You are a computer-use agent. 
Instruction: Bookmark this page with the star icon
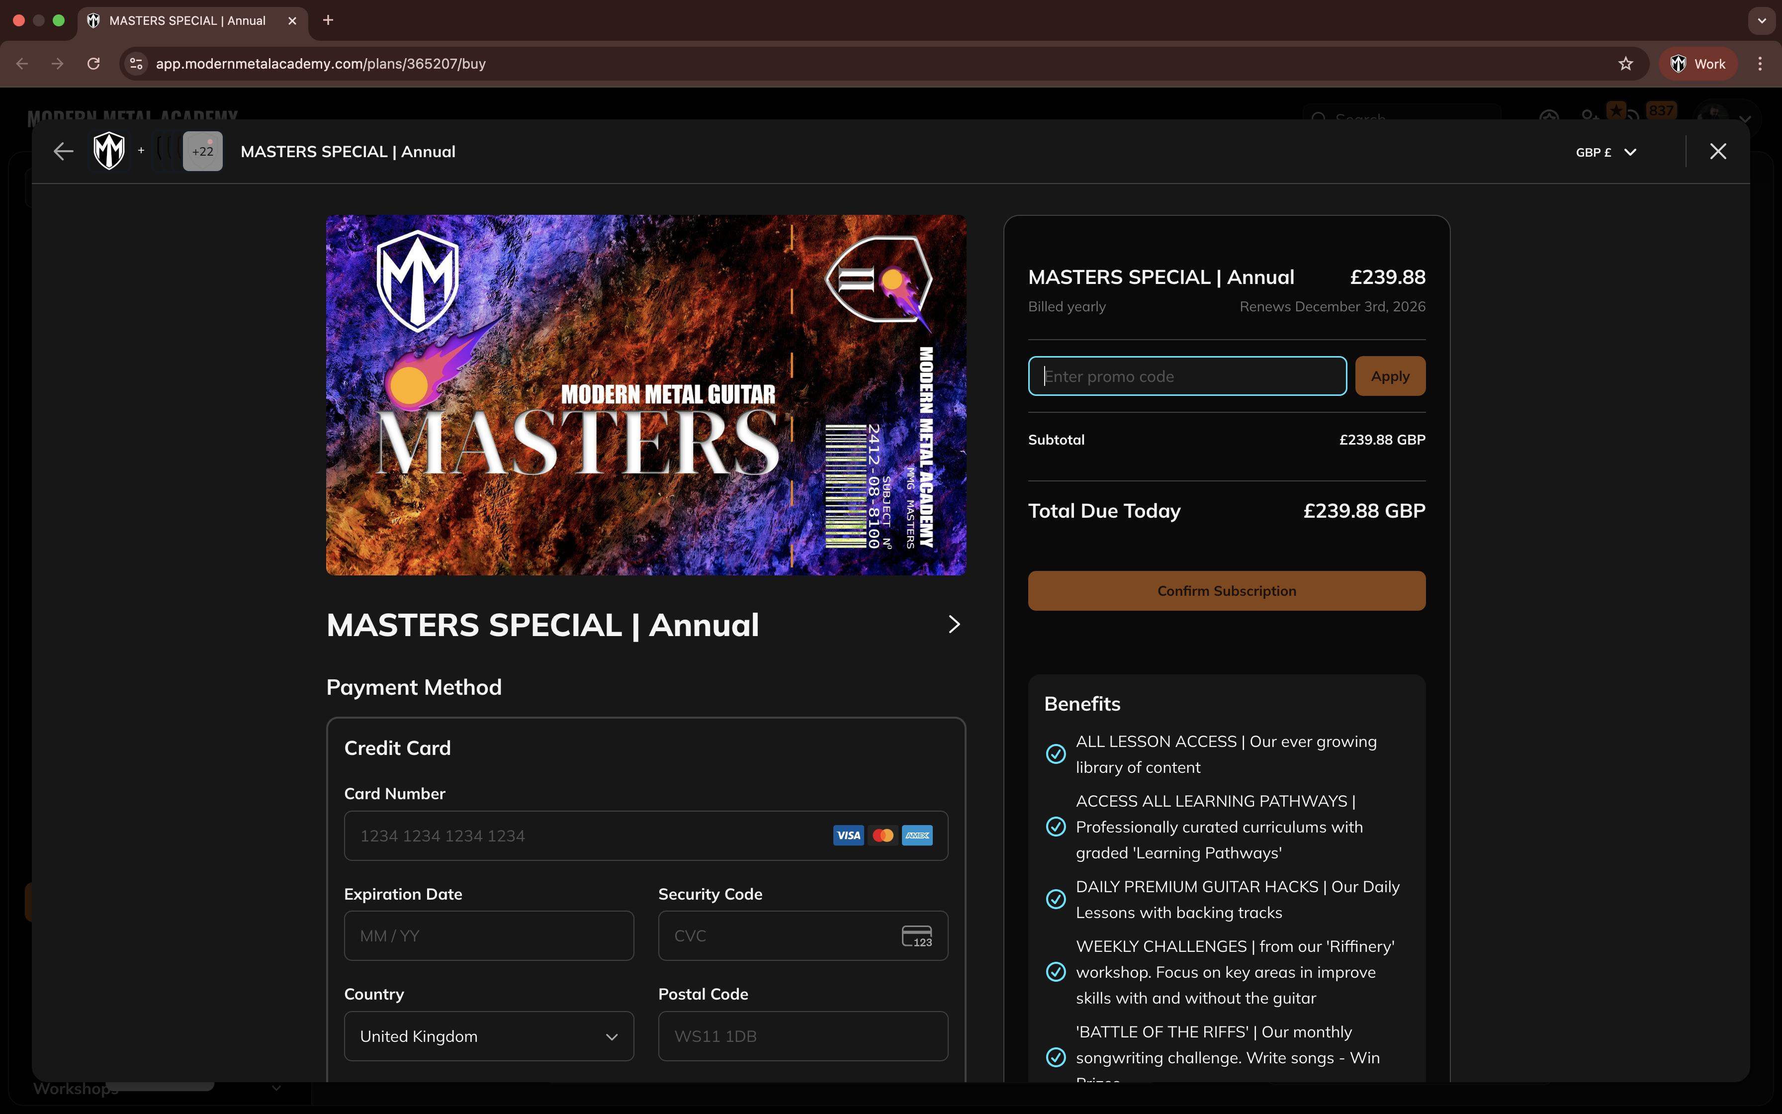point(1625,64)
